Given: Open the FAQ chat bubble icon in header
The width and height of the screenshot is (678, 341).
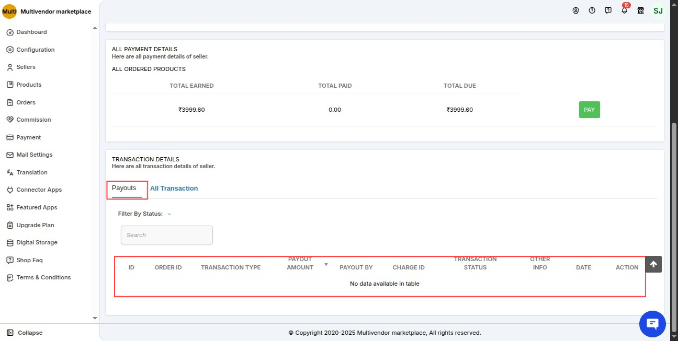Looking at the screenshot, I should 608,10.
